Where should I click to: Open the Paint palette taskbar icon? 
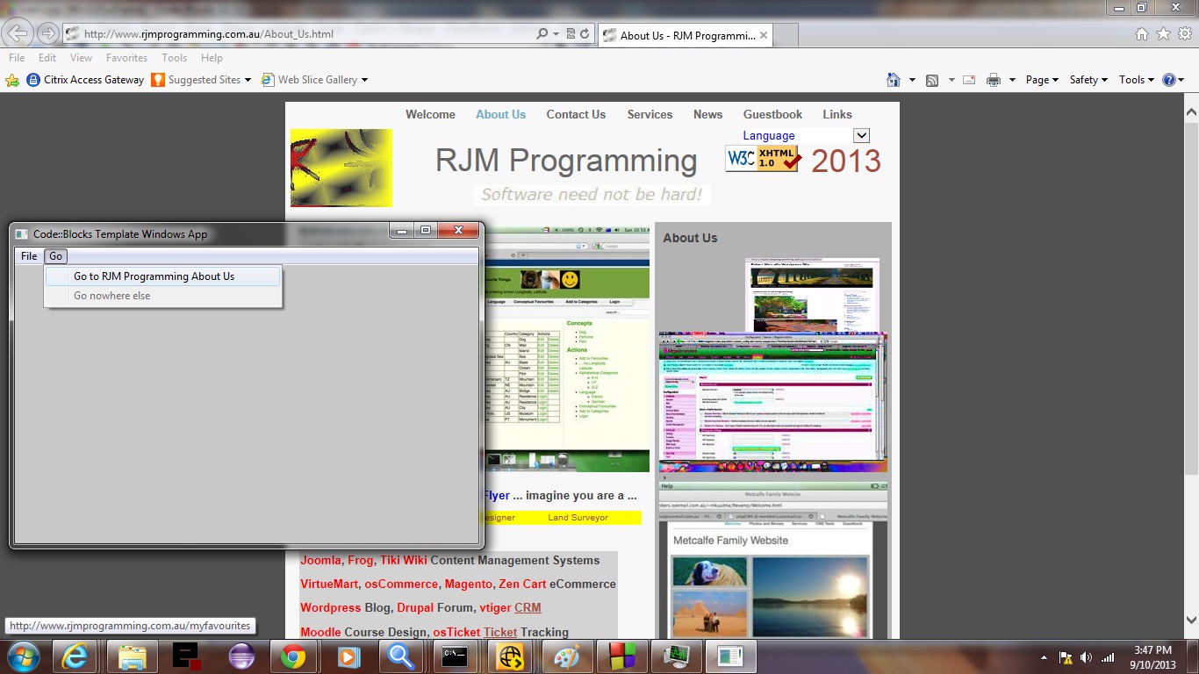pos(567,656)
